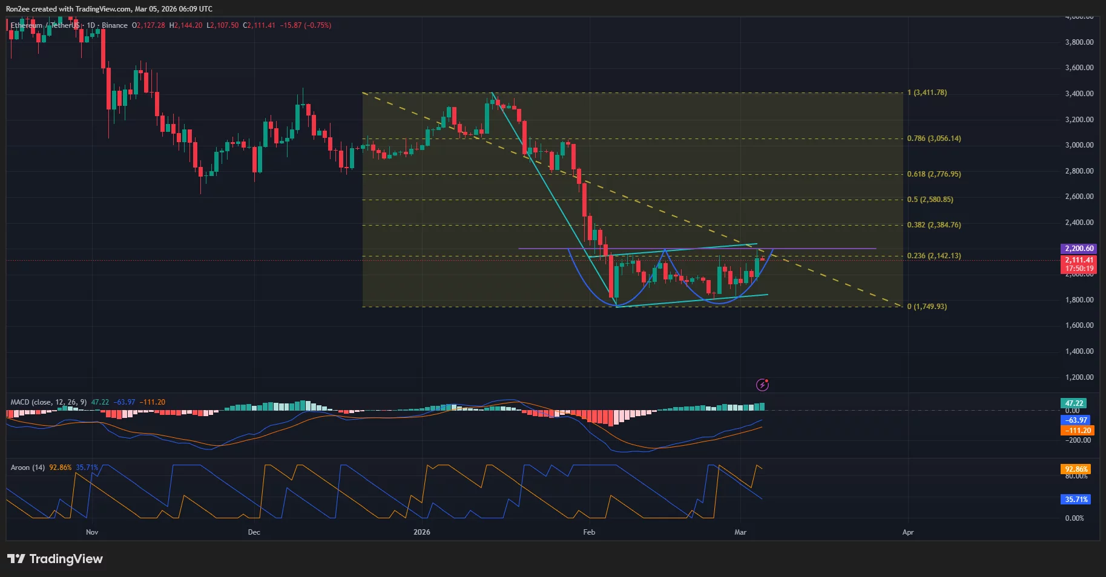Viewport: 1106px width, 577px height.
Task: Click the purple 2,200.60 price level badge
Action: (x=1078, y=249)
